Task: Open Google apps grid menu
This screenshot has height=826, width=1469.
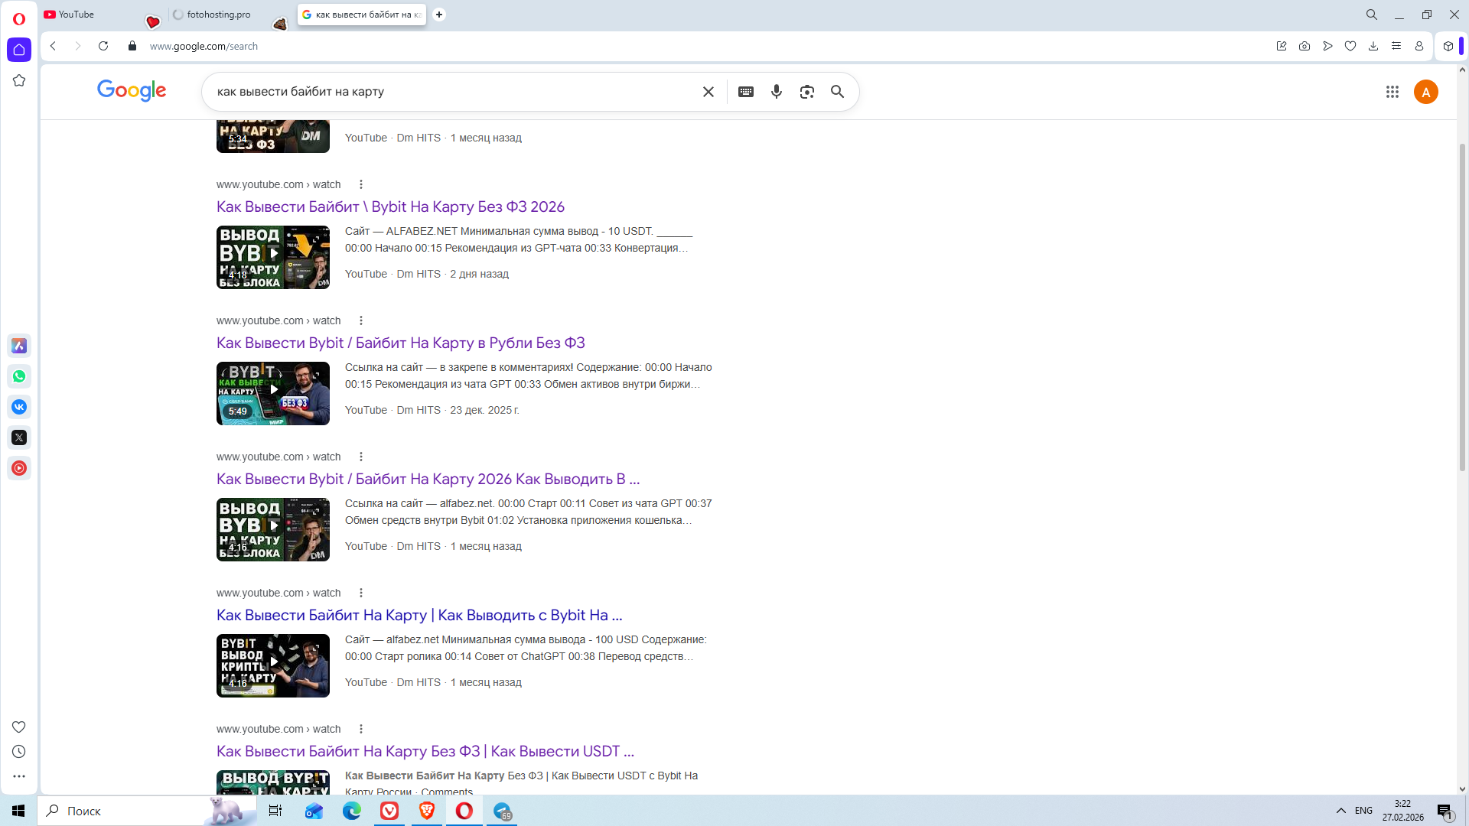Action: click(x=1392, y=92)
